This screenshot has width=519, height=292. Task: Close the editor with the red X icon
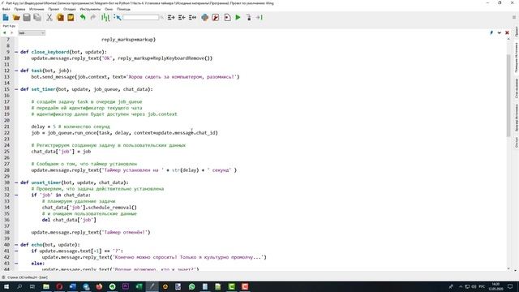[x=507, y=32]
